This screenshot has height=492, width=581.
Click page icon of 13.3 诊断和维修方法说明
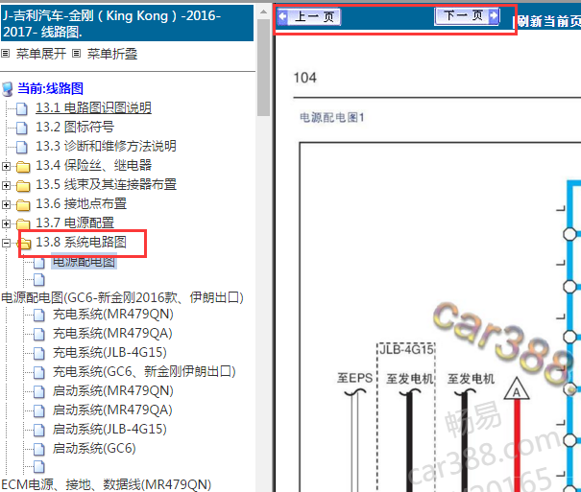(22, 148)
